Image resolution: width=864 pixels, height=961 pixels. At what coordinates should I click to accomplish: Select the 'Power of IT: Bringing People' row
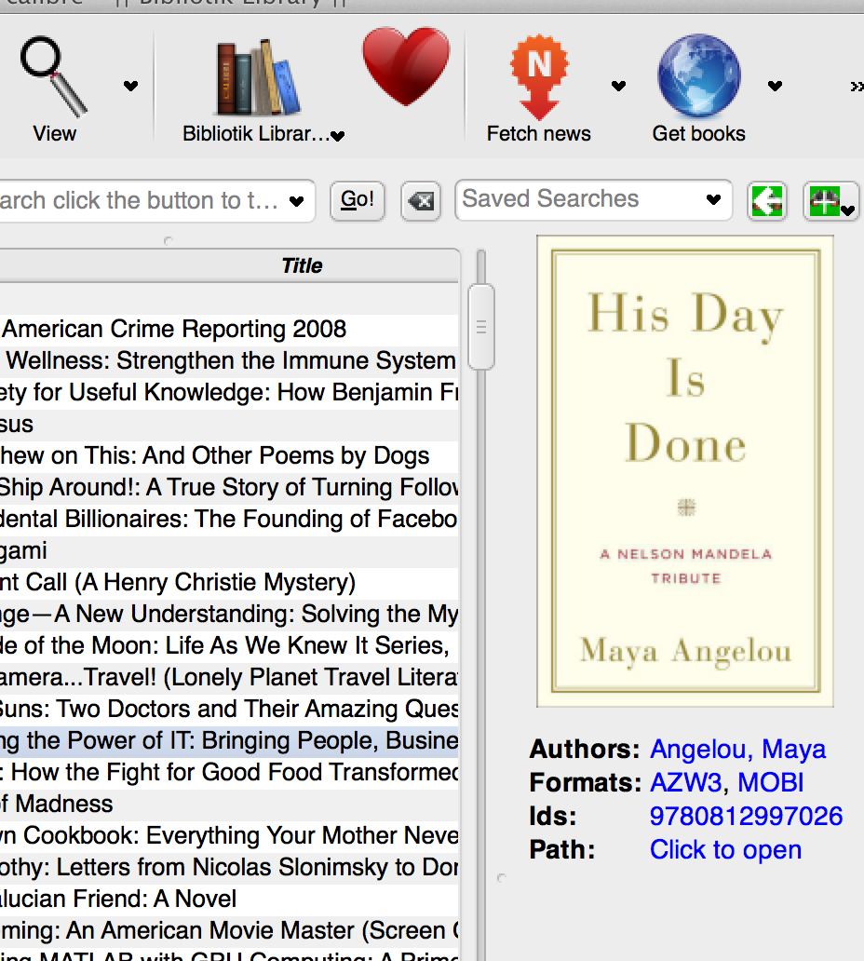[x=229, y=741]
